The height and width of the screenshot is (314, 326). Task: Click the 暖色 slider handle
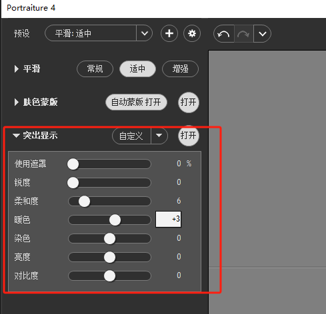115,220
